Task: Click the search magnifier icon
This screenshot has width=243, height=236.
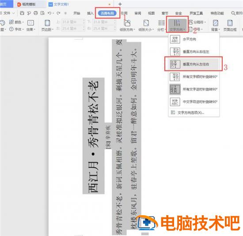Action: [233, 13]
